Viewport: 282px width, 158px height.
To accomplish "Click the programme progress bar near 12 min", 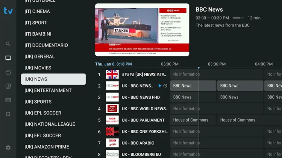I will click(238, 18).
